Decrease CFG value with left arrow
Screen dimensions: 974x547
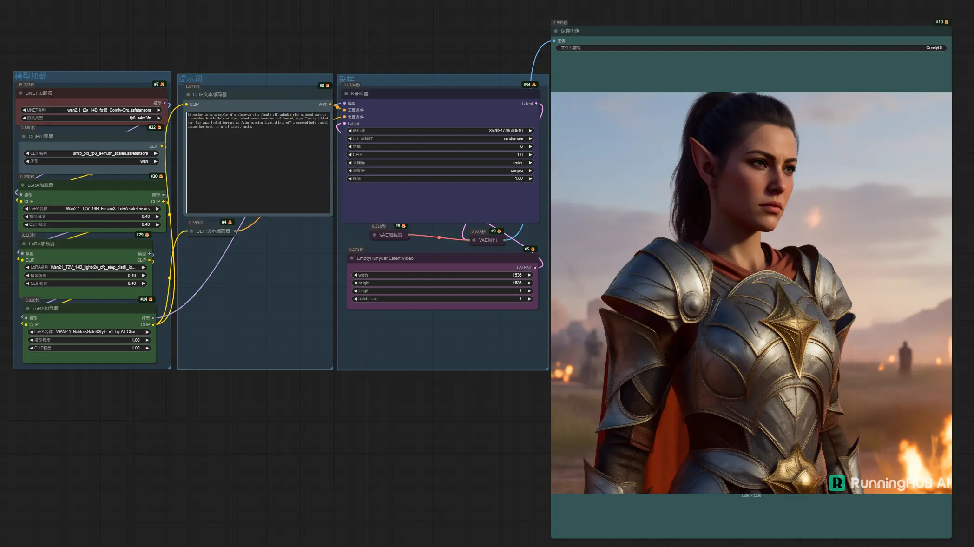(350, 155)
